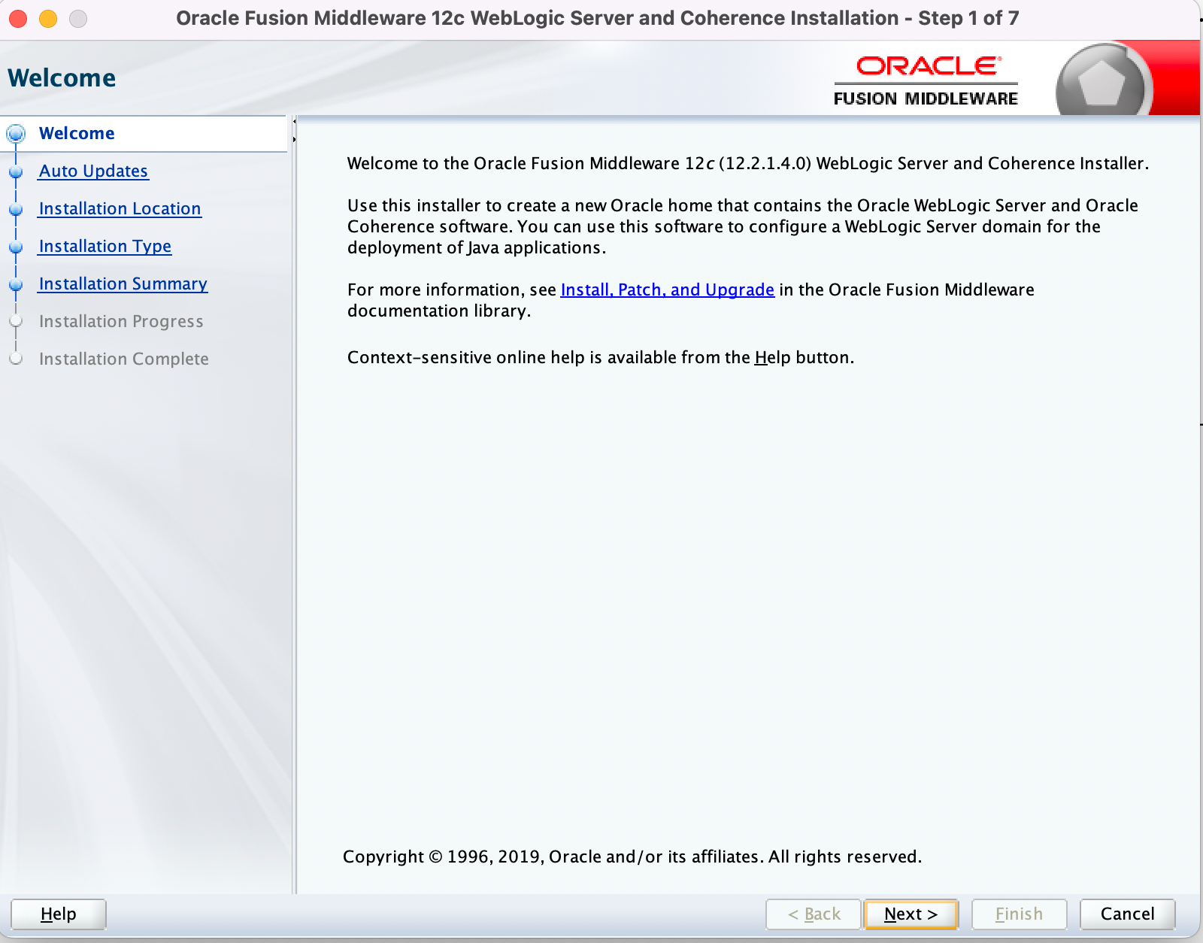Click the Auto Updates step bullet icon
Image resolution: width=1203 pixels, height=943 pixels.
pos(17,171)
